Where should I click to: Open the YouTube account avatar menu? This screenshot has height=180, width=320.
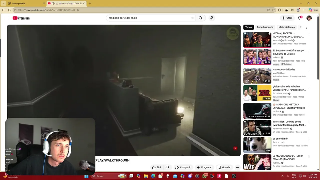309,18
